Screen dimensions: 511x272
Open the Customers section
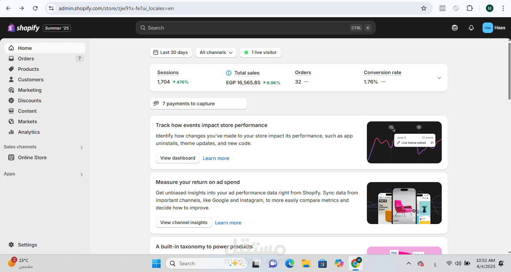click(x=45, y=79)
